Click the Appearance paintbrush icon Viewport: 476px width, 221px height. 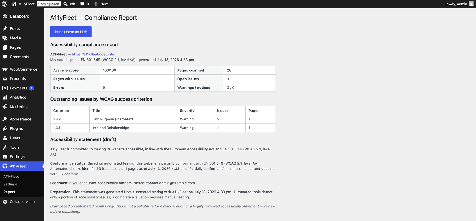pos(5,119)
